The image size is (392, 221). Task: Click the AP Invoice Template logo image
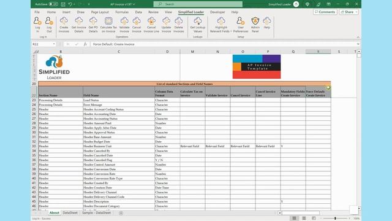pos(257,67)
